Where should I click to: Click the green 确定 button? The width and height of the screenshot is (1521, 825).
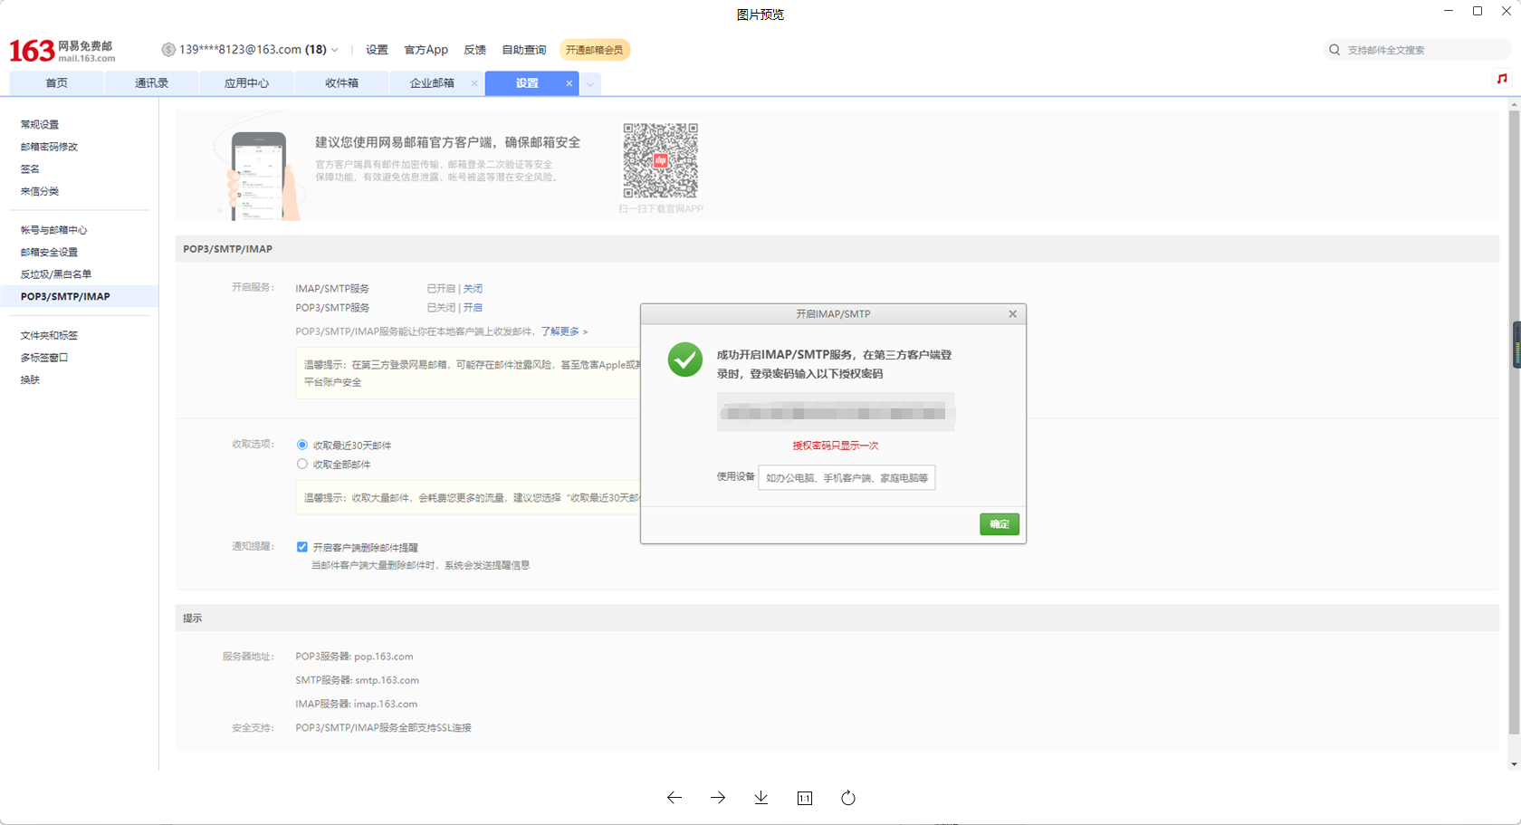pyautogui.click(x=1000, y=524)
